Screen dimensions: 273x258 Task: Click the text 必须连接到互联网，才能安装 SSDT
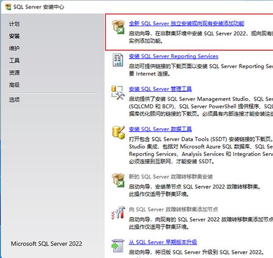(x=172, y=162)
